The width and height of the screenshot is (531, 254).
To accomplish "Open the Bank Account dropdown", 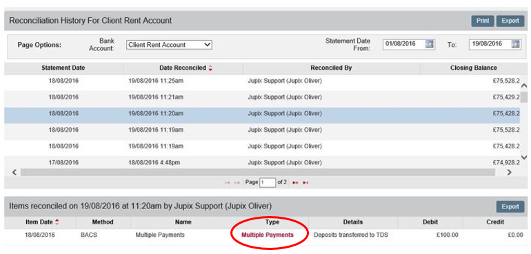I will tap(169, 45).
